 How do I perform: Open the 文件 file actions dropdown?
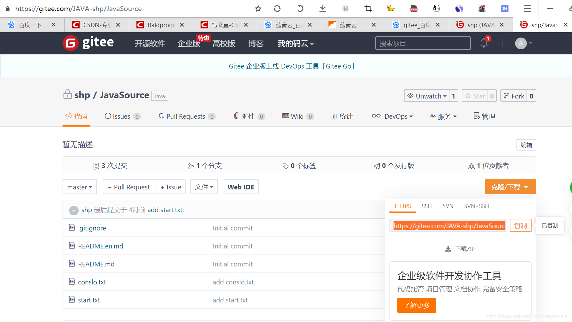(204, 187)
